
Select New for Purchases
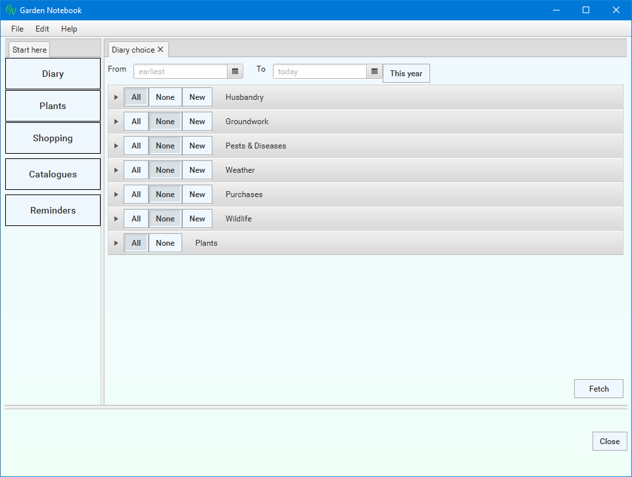click(x=197, y=194)
